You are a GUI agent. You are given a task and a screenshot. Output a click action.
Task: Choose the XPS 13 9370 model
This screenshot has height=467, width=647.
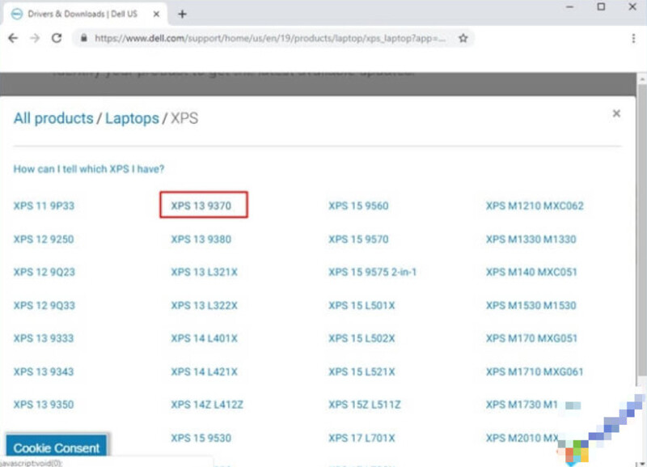click(x=201, y=206)
